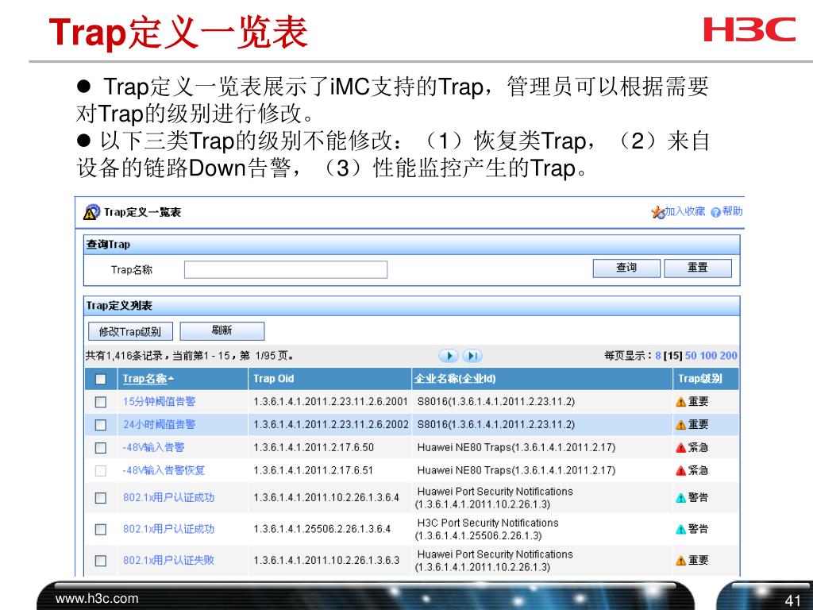The height and width of the screenshot is (610, 813).
Task: Click 警告 icon for H3C 802.1x用户认证成功 row
Action: [680, 530]
